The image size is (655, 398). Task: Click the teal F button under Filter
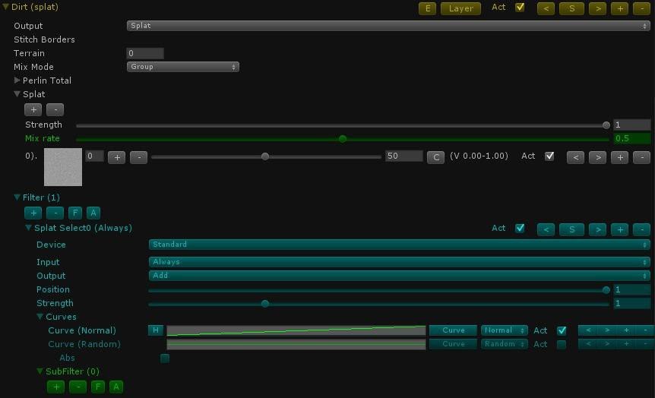click(74, 213)
